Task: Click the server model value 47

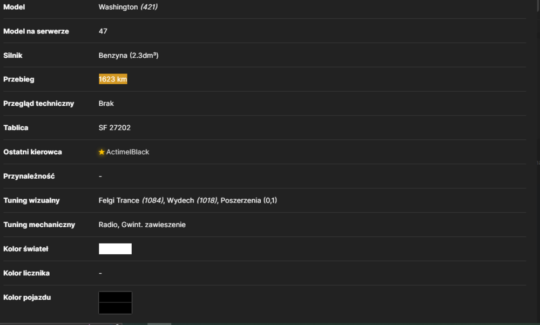Action: [x=103, y=31]
